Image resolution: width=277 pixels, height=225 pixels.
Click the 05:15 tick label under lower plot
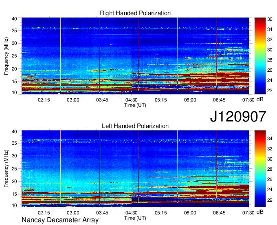[x=161, y=213]
